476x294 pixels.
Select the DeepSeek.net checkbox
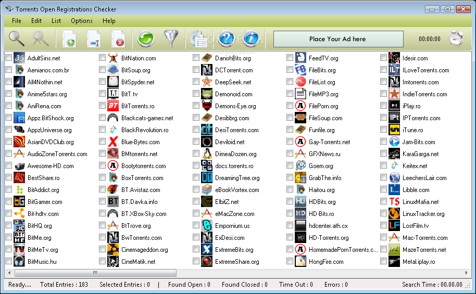pos(196,82)
